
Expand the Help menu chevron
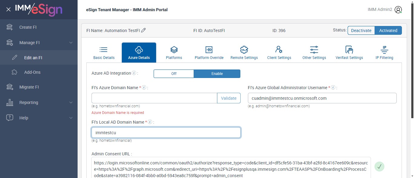(x=71, y=118)
